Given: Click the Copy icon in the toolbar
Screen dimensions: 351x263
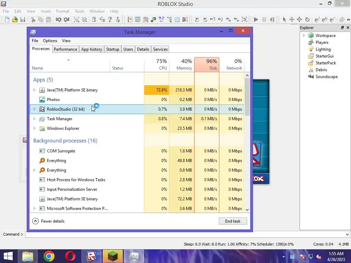Looking at the screenshot, I should coord(41,20).
